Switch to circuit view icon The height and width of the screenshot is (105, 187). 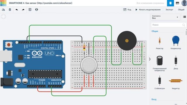170,3
